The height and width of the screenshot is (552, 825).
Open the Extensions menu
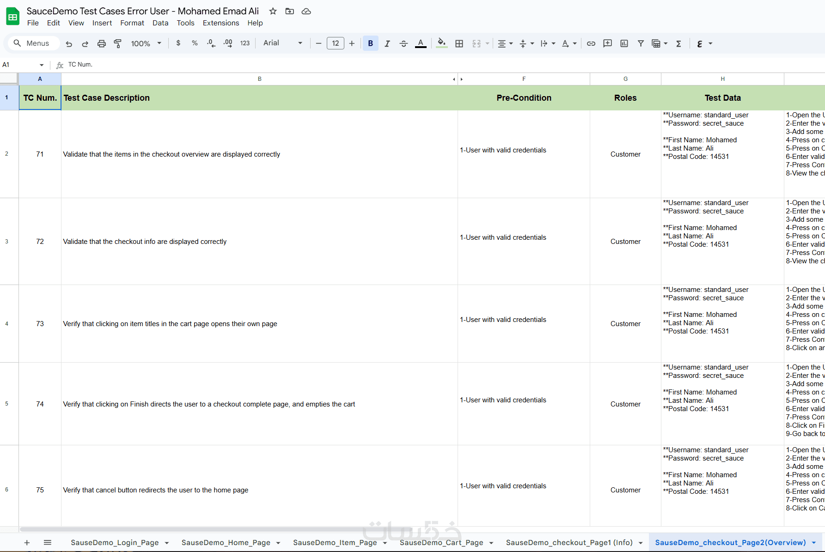(221, 23)
